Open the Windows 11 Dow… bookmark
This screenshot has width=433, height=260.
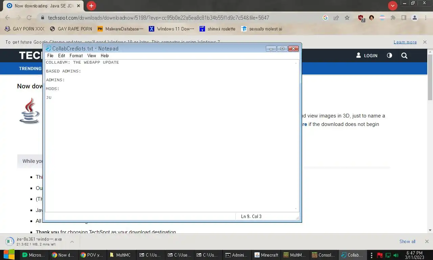click(172, 29)
